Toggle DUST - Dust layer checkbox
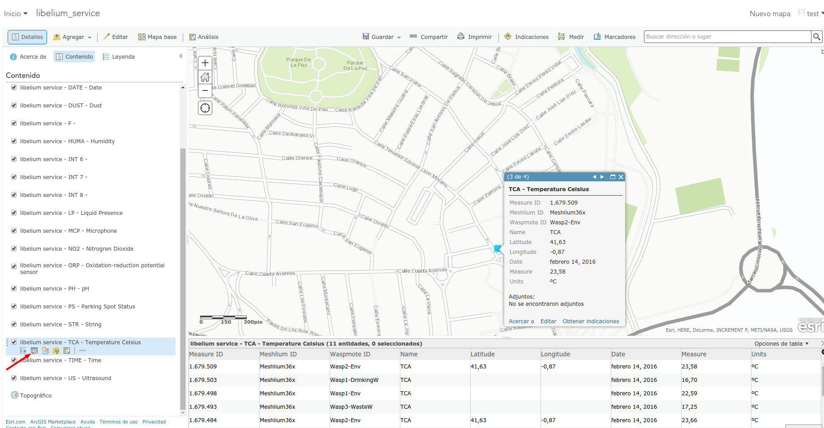Viewport: 824px width, 428px height. 14,105
